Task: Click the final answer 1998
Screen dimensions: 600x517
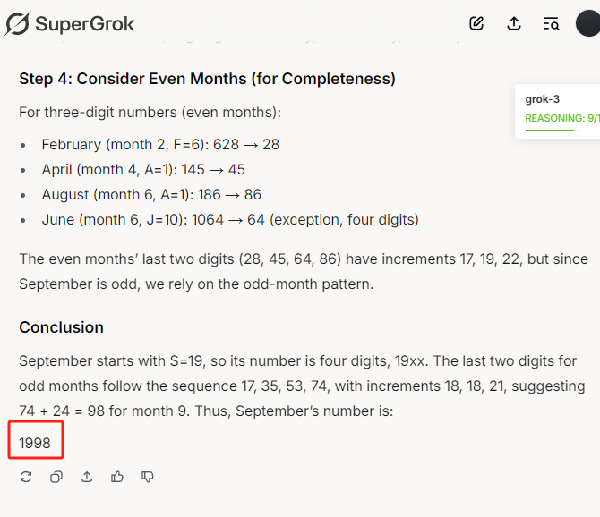Action: click(35, 444)
